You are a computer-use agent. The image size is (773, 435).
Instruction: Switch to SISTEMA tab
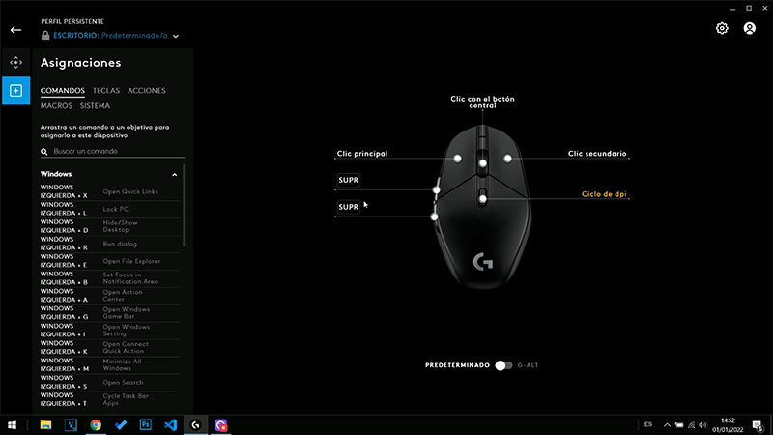click(x=95, y=106)
